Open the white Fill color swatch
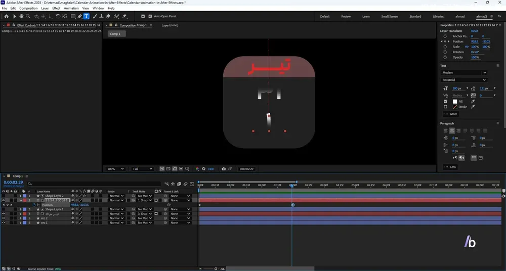The image size is (506, 271). click(x=455, y=101)
